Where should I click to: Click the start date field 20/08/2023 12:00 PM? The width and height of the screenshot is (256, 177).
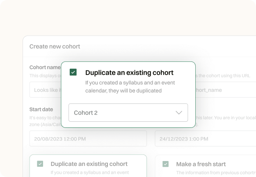pos(88,139)
